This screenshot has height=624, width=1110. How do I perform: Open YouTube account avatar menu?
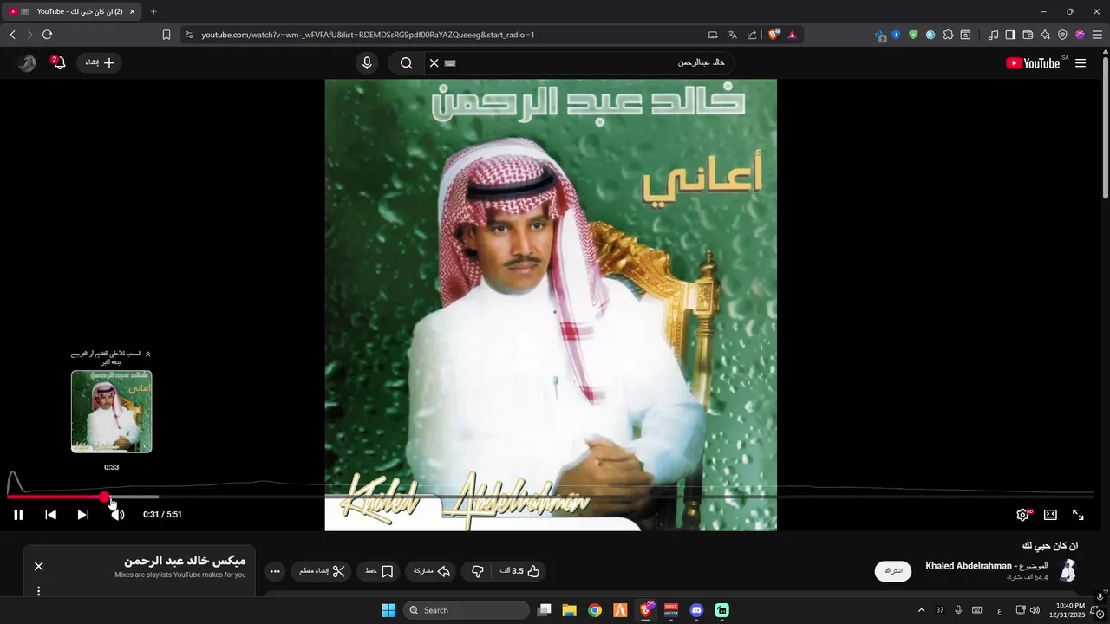pos(28,62)
